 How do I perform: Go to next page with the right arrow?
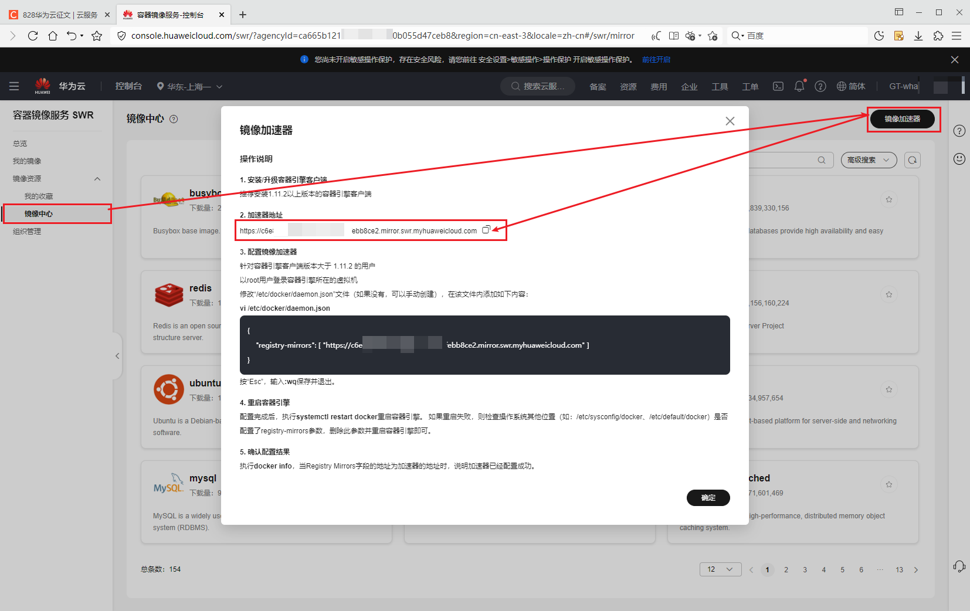pos(916,570)
